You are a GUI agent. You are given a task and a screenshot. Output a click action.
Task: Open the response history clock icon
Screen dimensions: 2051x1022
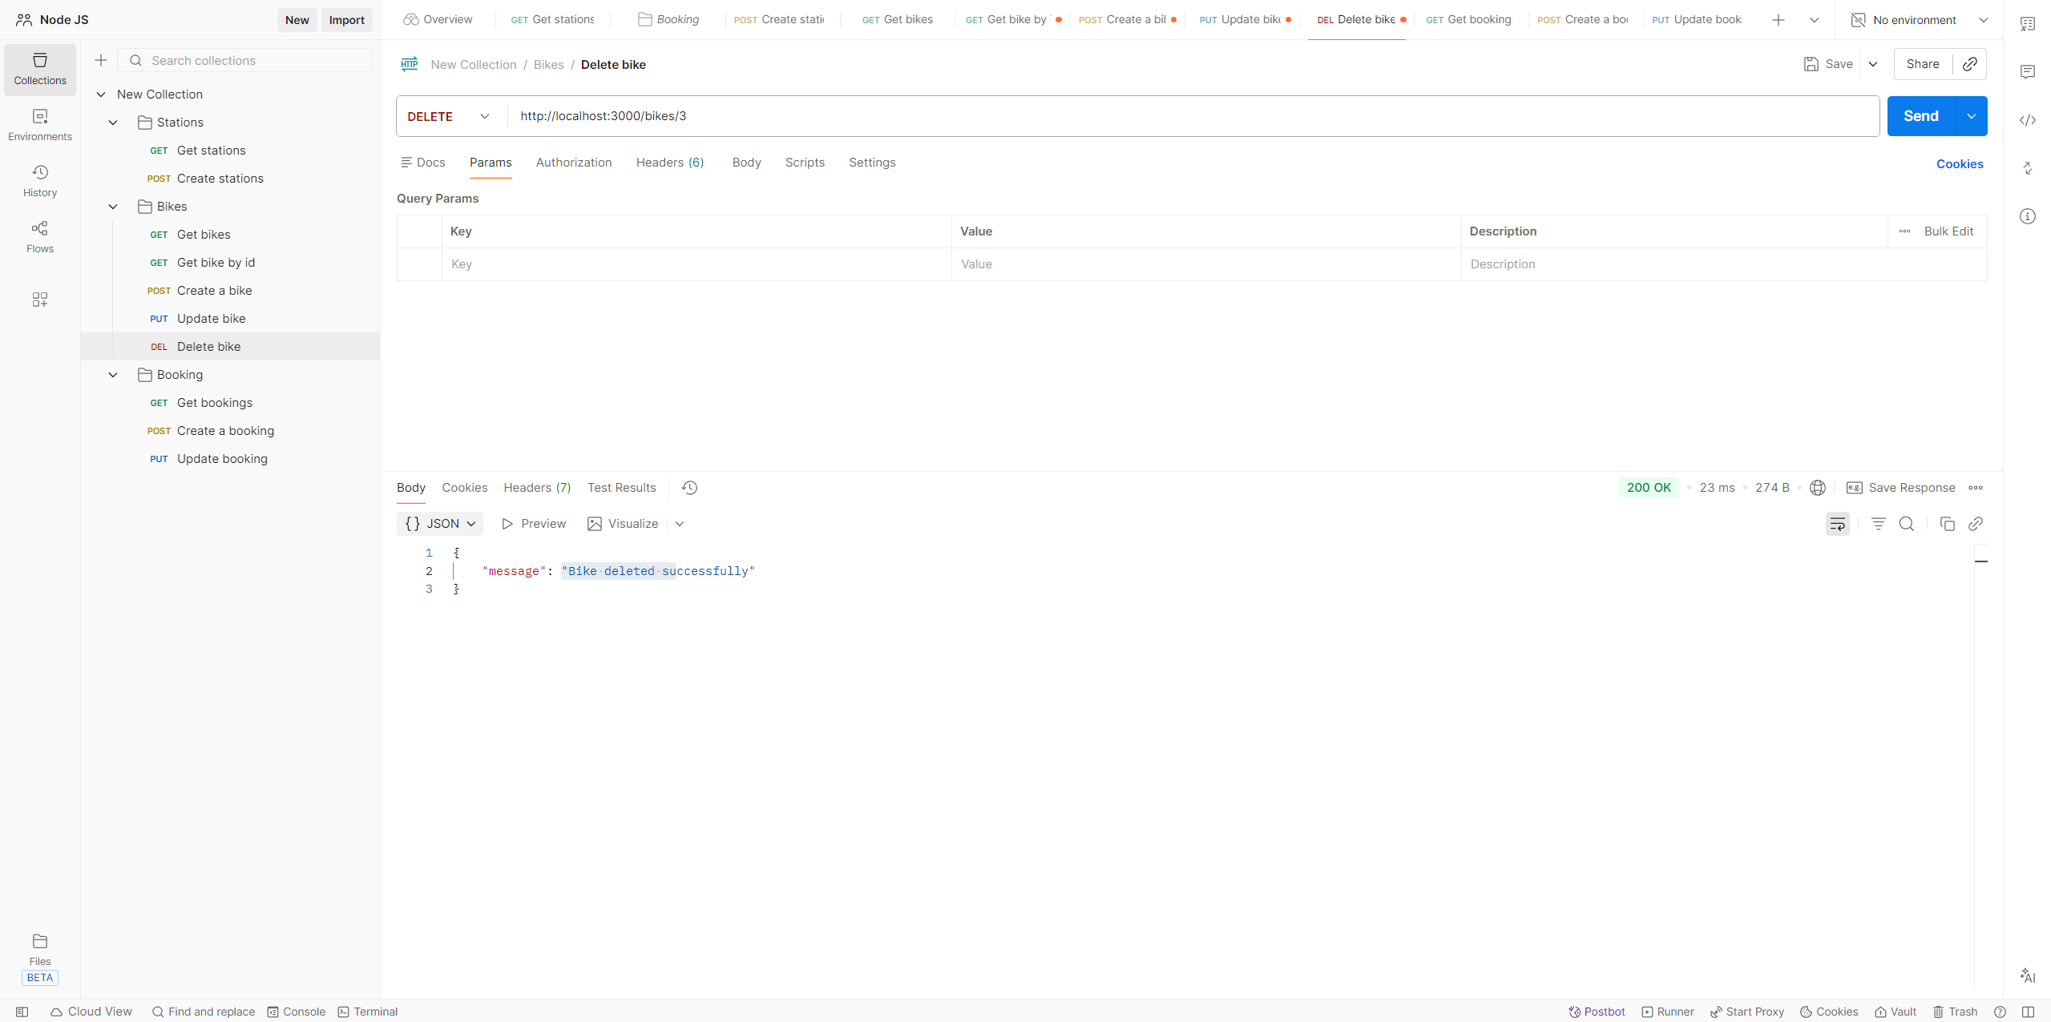coord(689,488)
